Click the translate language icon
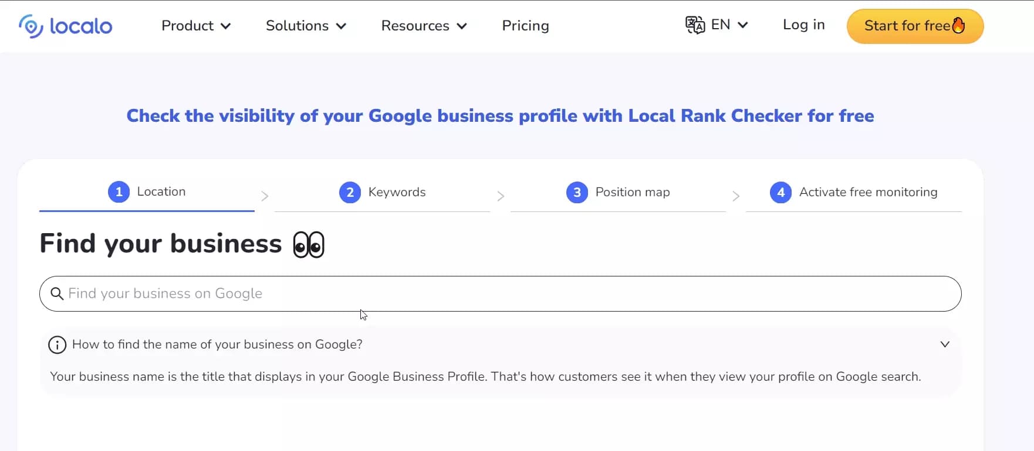Screen dimensions: 1034x451 click(x=695, y=25)
